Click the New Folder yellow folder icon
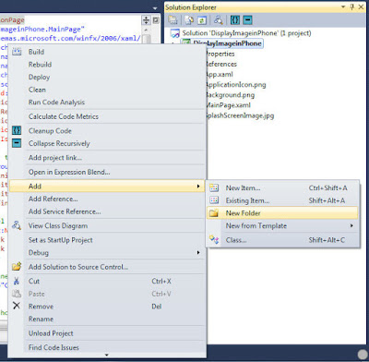Screen dimensions: 369x362 click(x=214, y=213)
